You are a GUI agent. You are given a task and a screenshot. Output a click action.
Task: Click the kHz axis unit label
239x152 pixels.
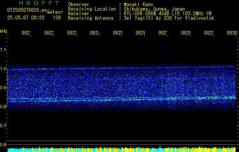(x=4, y=31)
